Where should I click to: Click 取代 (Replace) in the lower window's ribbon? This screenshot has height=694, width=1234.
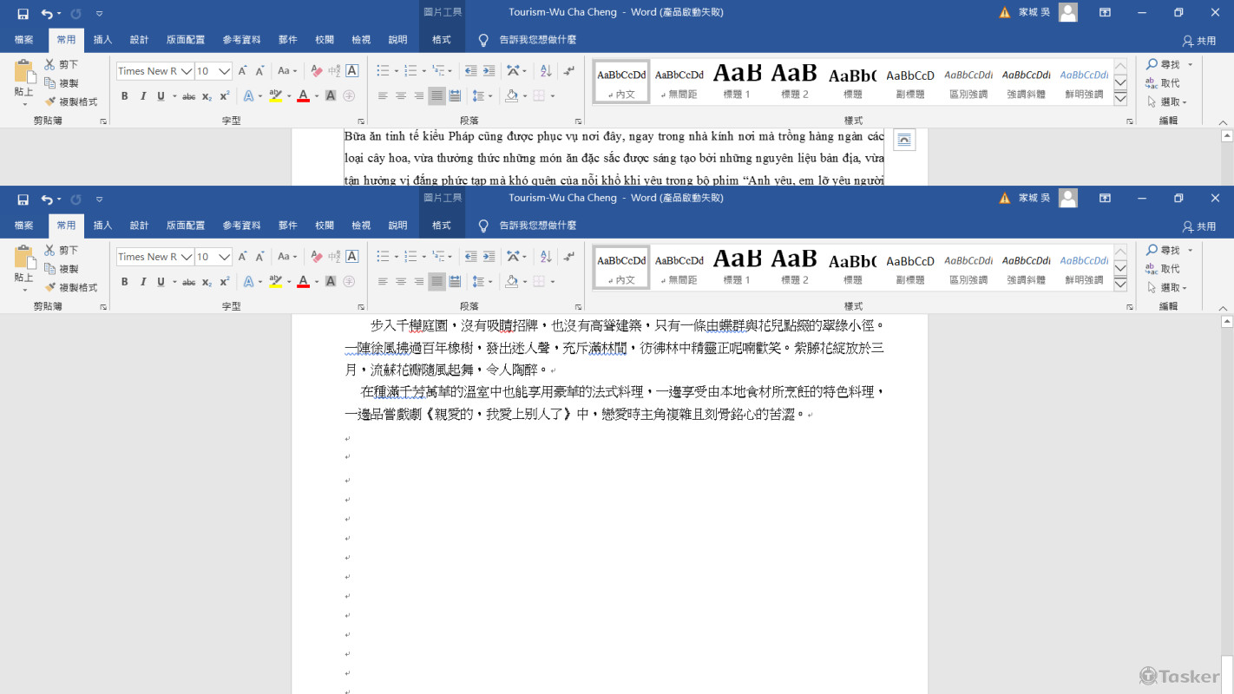(1163, 269)
